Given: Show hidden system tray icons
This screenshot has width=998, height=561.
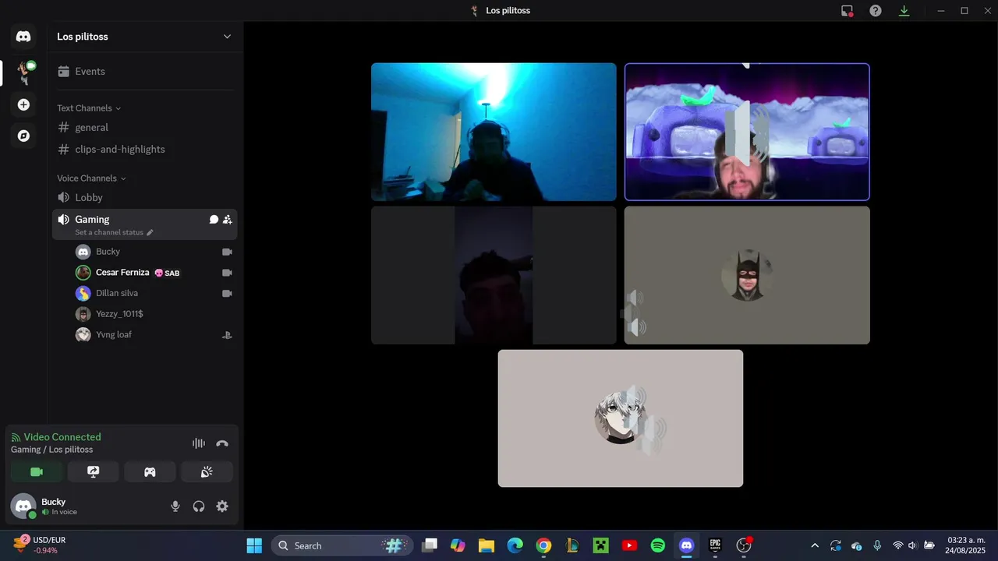Looking at the screenshot, I should [x=815, y=545].
